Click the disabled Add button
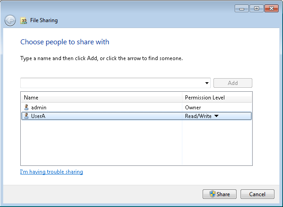This screenshot has height=207, width=283. [233, 83]
